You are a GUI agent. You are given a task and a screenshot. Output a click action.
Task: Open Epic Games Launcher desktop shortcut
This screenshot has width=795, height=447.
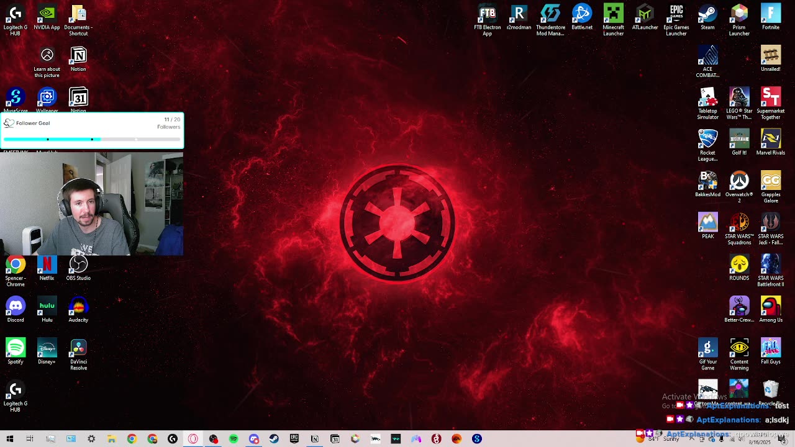[676, 20]
